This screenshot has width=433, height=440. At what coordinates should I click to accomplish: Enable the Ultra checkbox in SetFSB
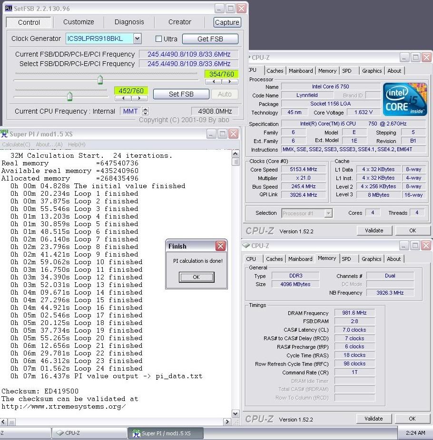pos(159,38)
